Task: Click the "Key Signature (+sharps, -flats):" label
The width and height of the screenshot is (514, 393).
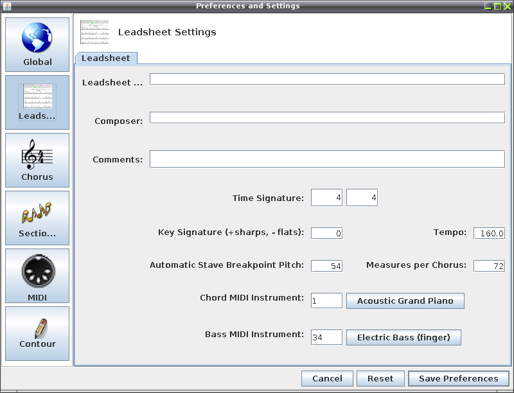Action: [x=231, y=232]
